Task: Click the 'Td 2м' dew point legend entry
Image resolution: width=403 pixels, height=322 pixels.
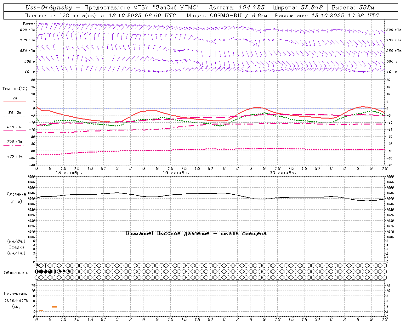Action: [15, 113]
